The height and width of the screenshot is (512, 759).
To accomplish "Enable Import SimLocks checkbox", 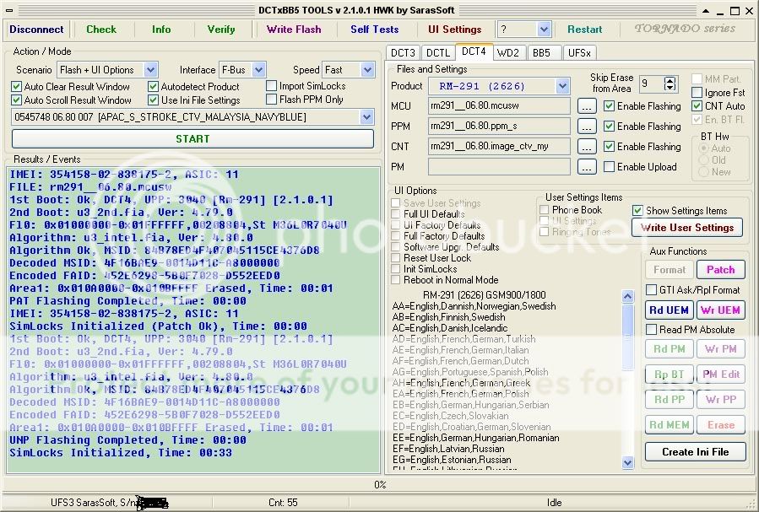I will tap(272, 85).
